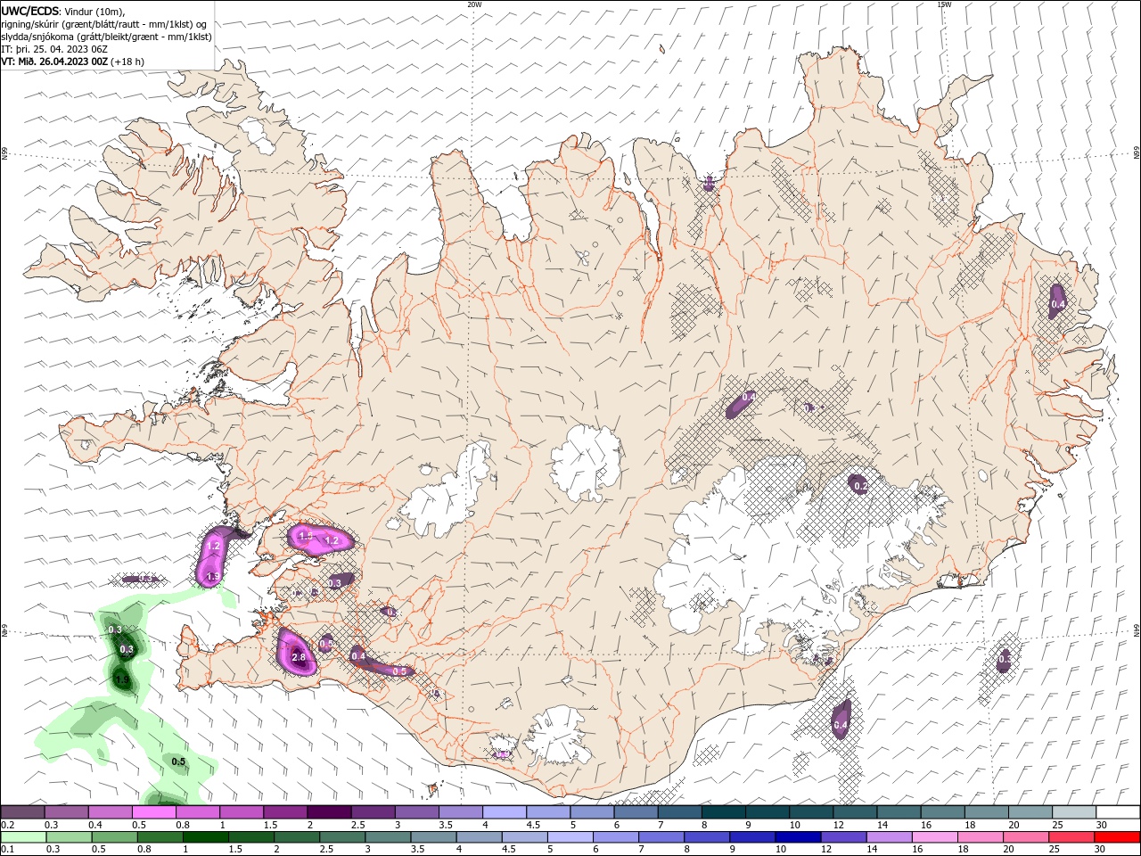Pick the darkest green lower swatch labeled 1
The width and height of the screenshot is (1141, 856).
(x=206, y=837)
